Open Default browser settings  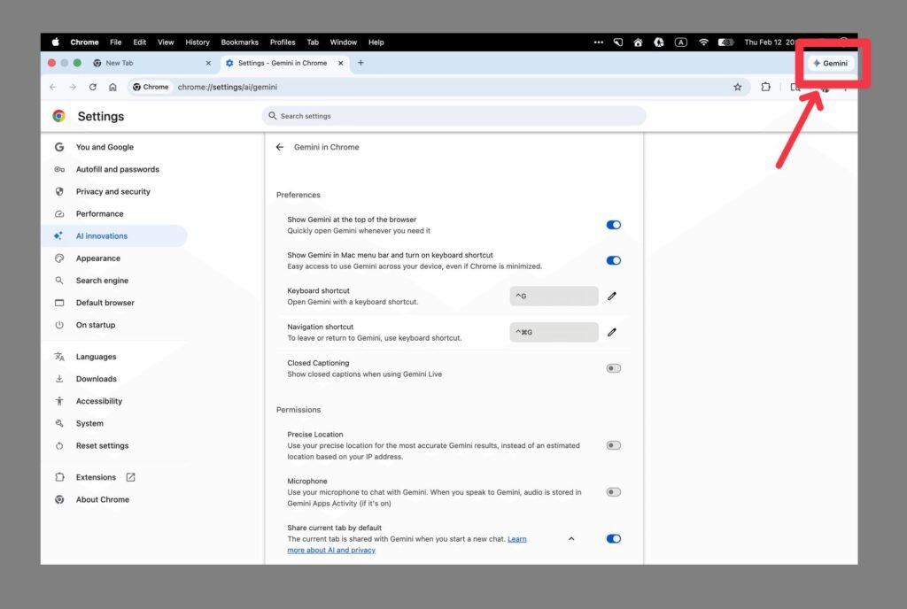tap(114, 303)
